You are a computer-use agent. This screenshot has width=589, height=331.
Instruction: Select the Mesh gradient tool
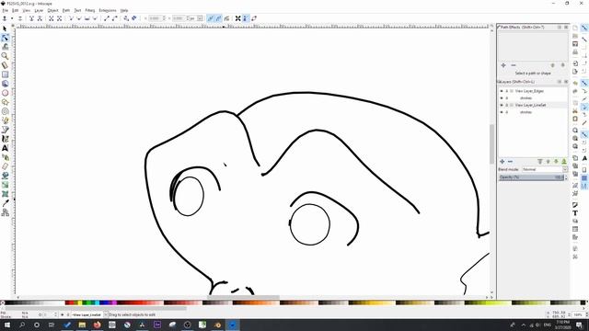point(5,194)
